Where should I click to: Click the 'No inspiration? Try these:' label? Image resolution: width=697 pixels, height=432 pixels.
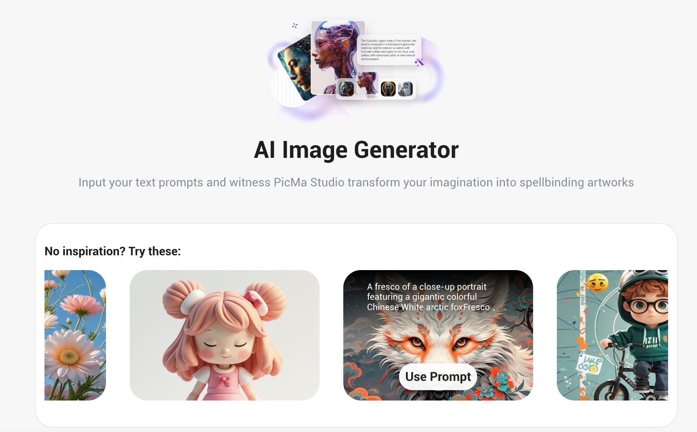(113, 251)
